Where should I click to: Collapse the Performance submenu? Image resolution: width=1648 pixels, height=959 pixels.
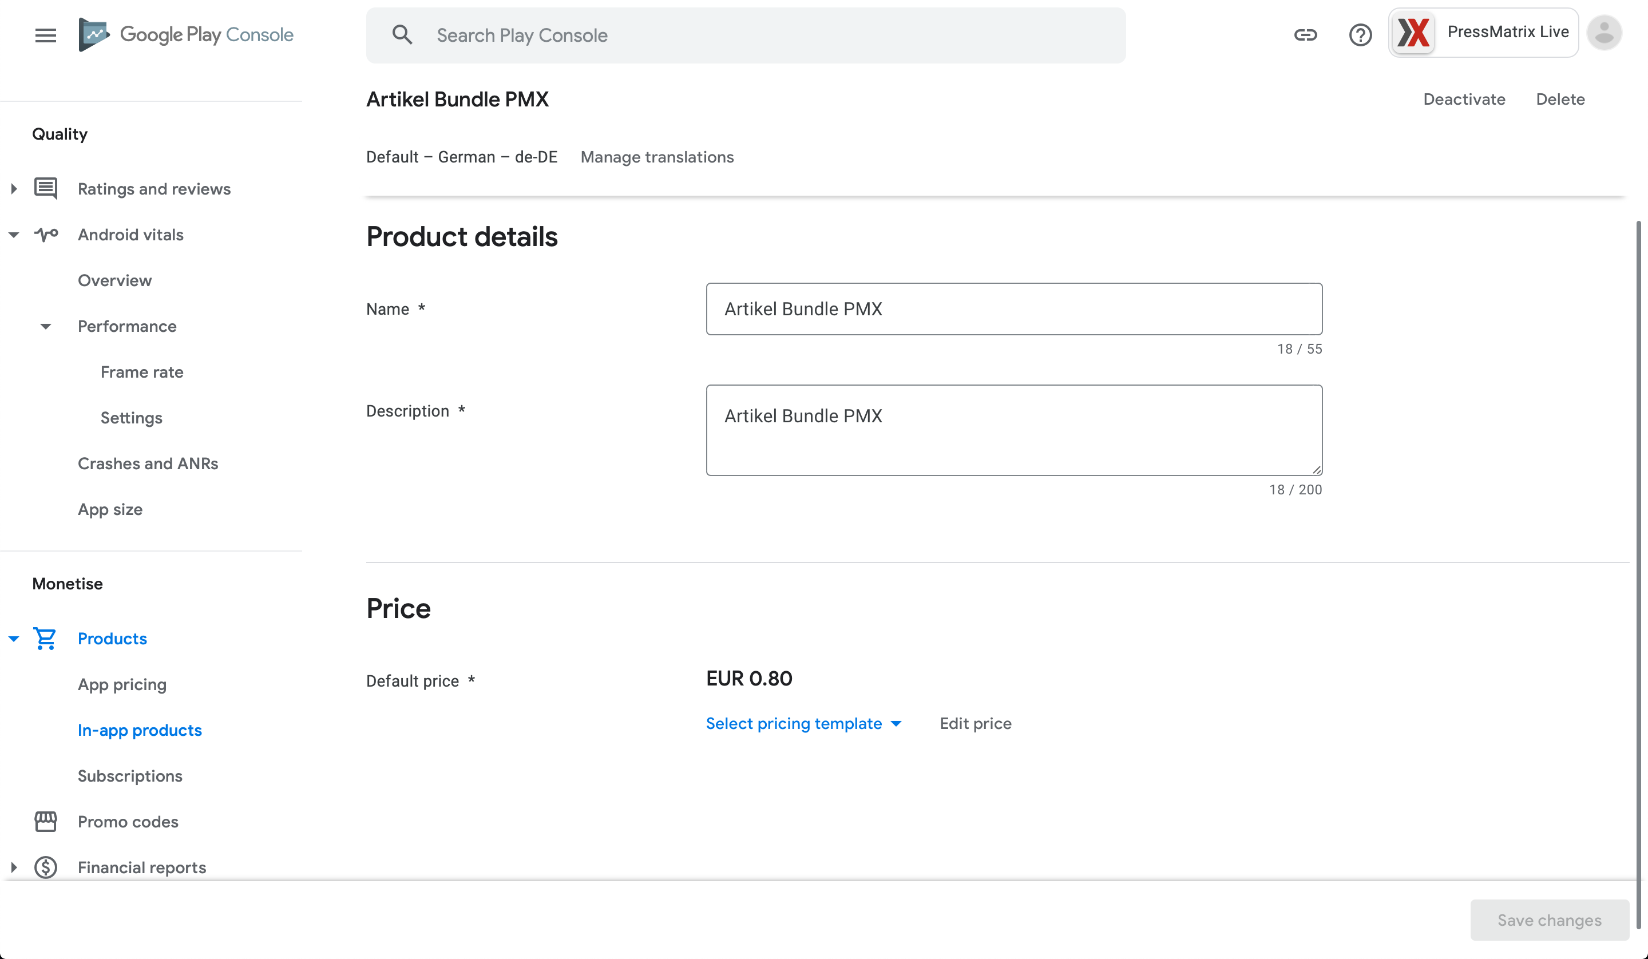(x=45, y=326)
